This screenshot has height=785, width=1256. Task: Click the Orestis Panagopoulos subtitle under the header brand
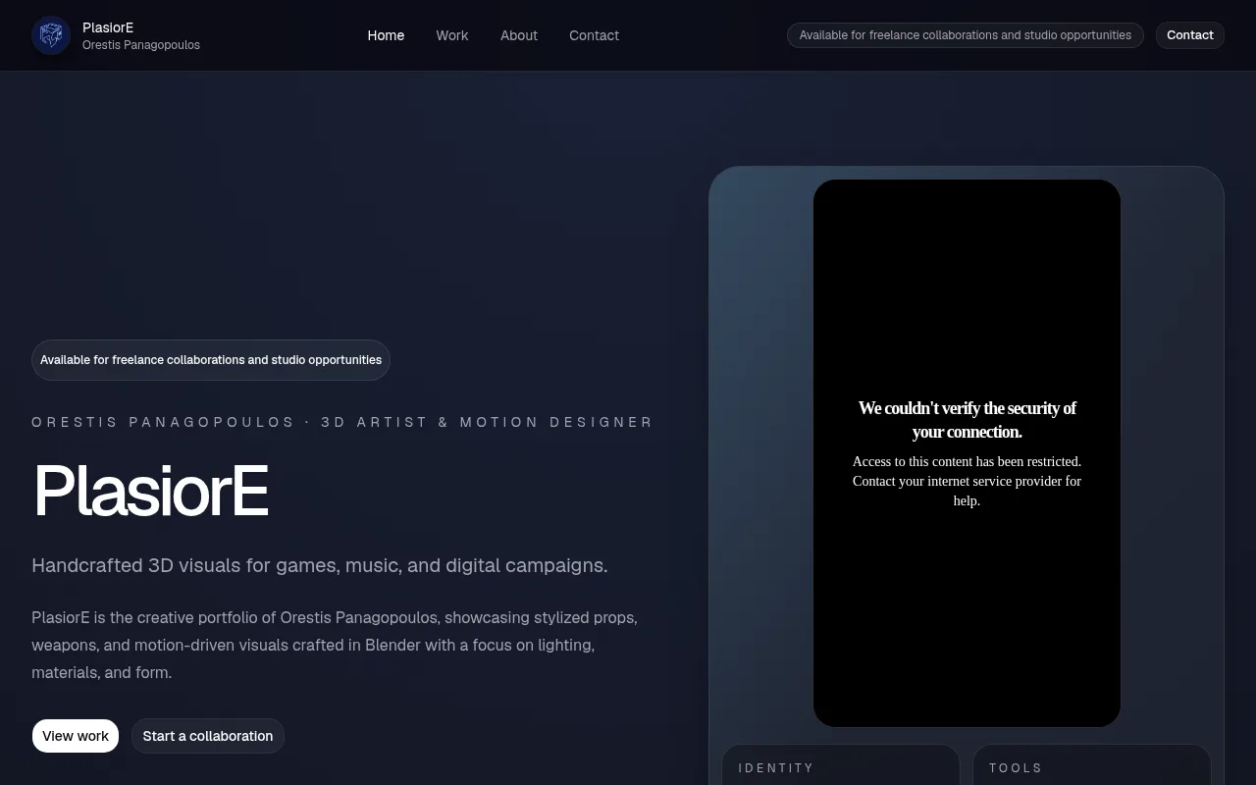click(141, 45)
